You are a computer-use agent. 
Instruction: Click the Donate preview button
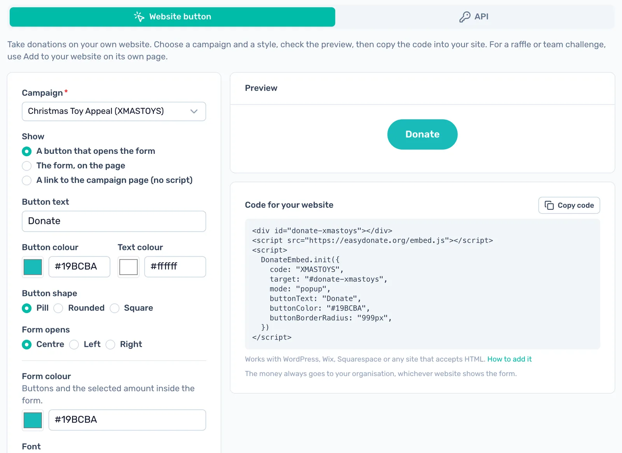[x=422, y=134]
